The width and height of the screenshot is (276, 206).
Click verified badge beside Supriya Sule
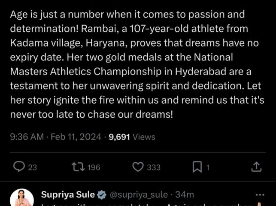pyautogui.click(x=102, y=195)
